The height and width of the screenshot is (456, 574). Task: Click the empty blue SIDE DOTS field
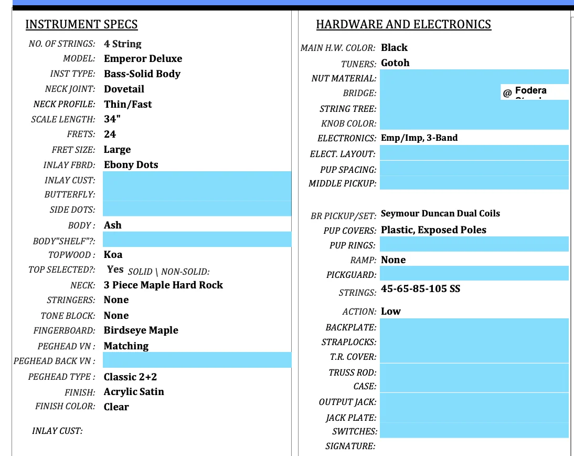[197, 209]
